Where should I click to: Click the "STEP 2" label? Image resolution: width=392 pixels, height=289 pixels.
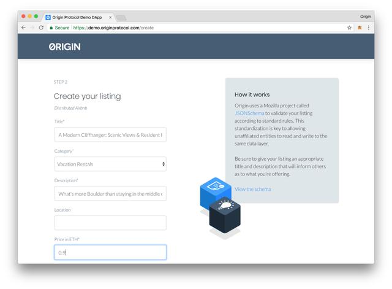click(61, 82)
